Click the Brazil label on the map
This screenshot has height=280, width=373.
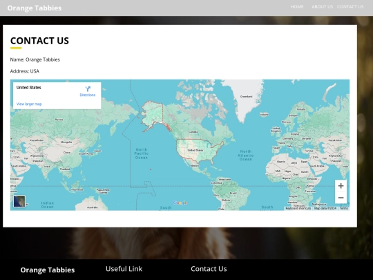click(x=233, y=193)
